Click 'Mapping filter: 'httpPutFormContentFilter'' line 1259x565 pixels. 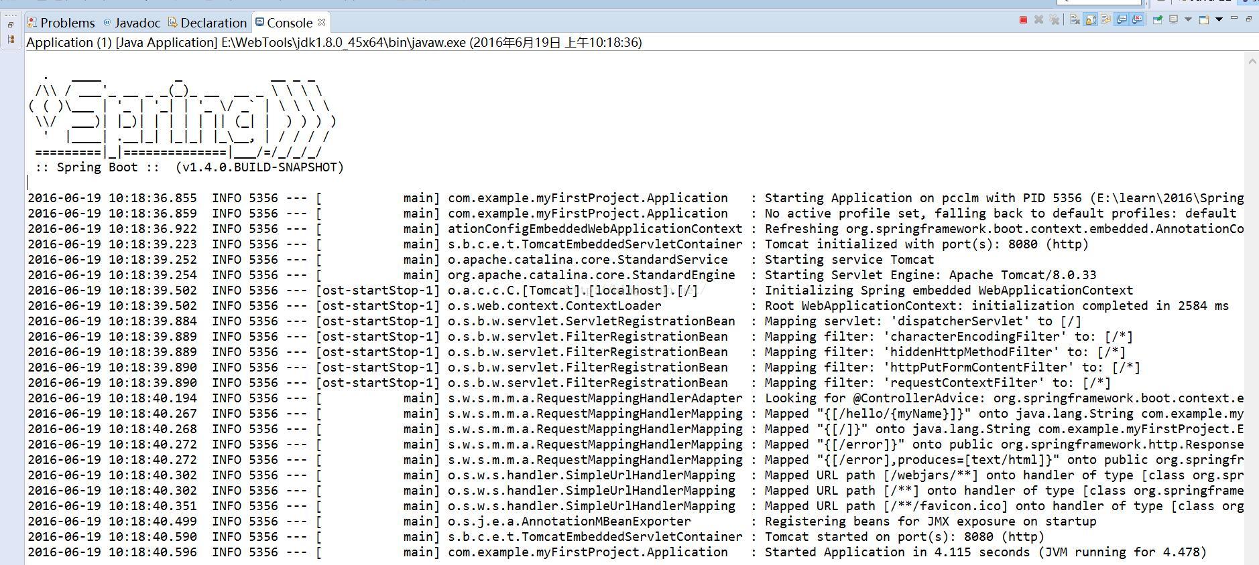pyautogui.click(x=953, y=368)
